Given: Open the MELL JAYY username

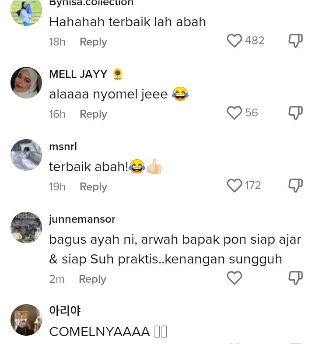Looking at the screenshot, I should [x=78, y=74].
